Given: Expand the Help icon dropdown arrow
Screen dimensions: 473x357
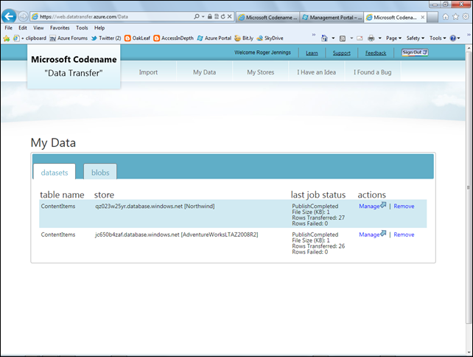Looking at the screenshot, I should [458, 38].
